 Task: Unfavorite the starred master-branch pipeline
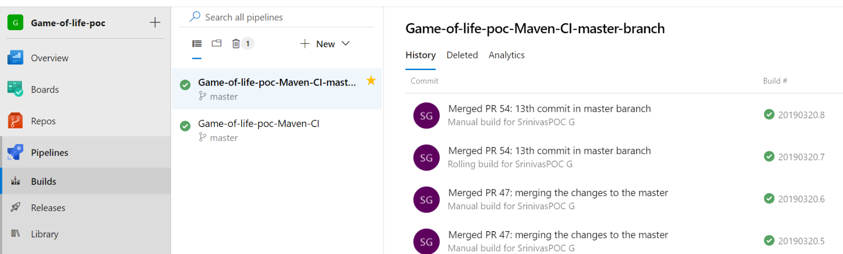371,80
